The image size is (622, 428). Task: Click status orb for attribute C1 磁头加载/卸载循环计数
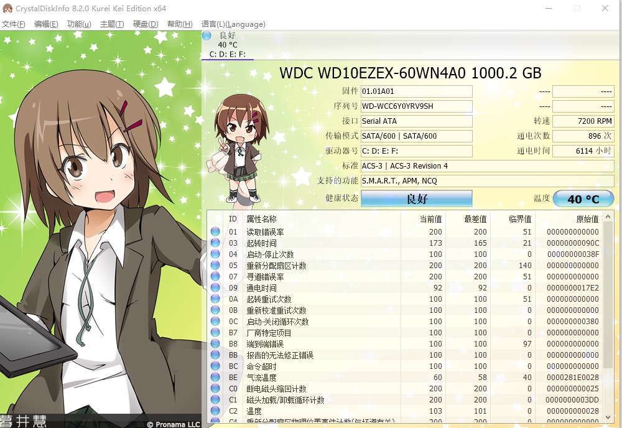coord(215,400)
